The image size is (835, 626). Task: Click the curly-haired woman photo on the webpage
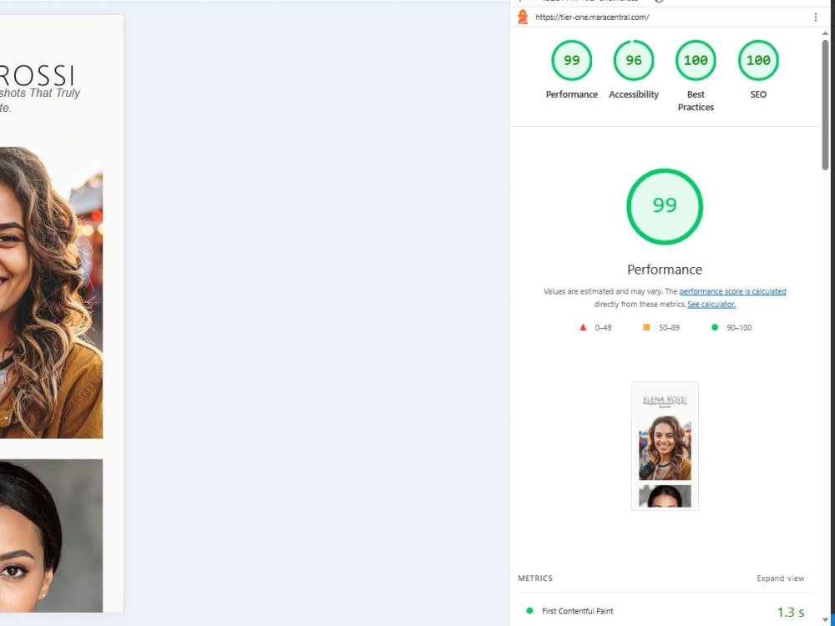[x=51, y=292]
